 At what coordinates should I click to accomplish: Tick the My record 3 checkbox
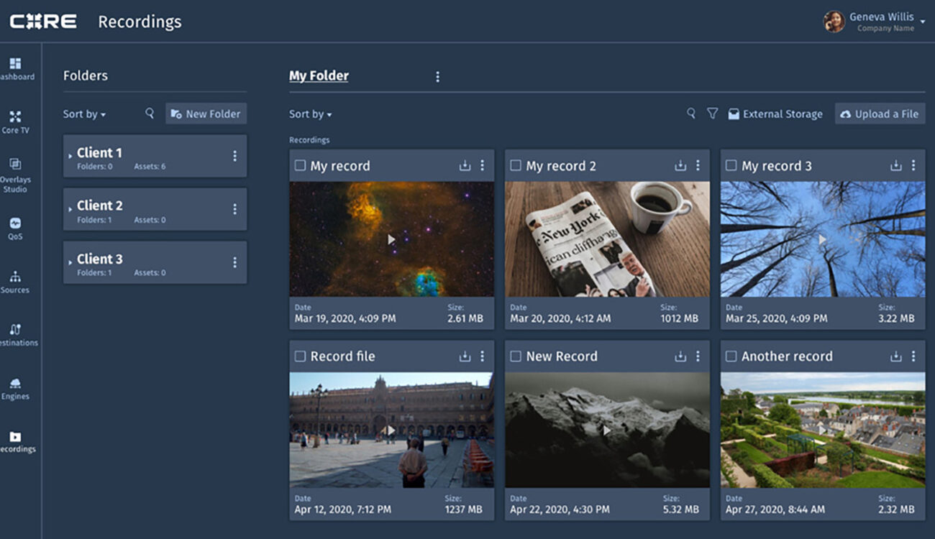click(x=731, y=165)
